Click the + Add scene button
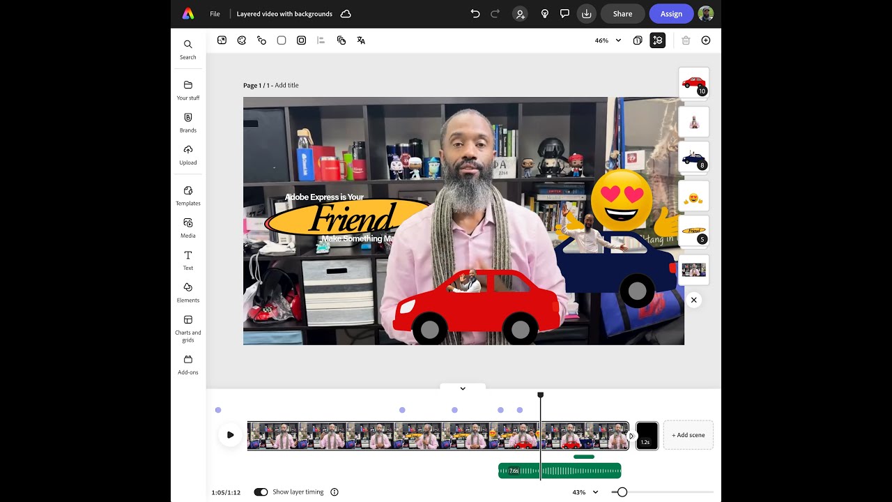Image resolution: width=892 pixels, height=502 pixels. click(x=689, y=435)
